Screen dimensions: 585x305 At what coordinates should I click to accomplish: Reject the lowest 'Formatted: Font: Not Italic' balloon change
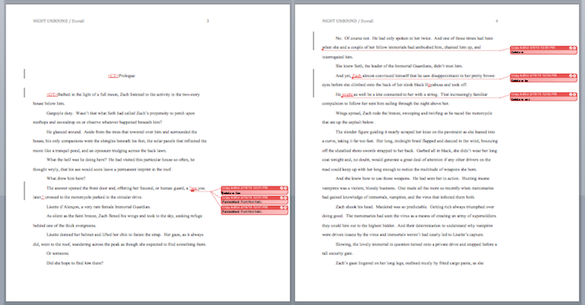tap(285, 208)
